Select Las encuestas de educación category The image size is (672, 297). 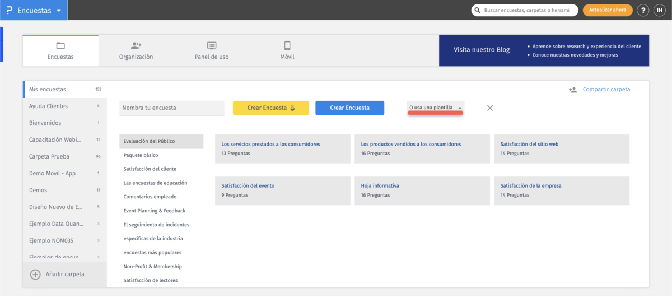(161, 183)
